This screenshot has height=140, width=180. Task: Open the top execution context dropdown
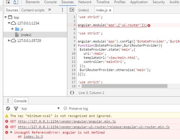click(41, 108)
